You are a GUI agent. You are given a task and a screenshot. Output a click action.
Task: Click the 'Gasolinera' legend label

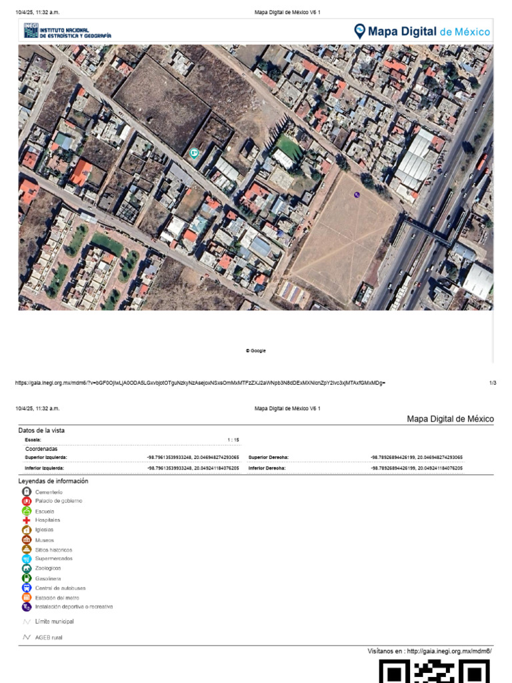tap(48, 579)
